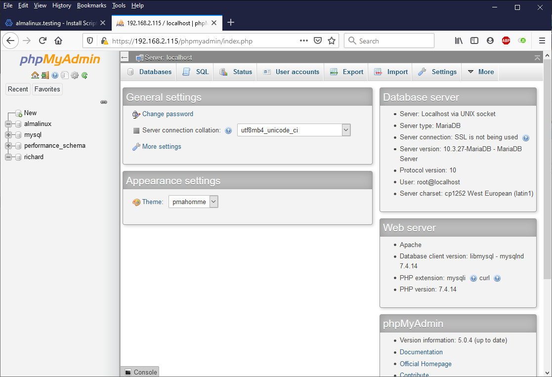This screenshot has width=552, height=377.
Task: Toggle the Firefox sidebar icon
Action: 474,41
